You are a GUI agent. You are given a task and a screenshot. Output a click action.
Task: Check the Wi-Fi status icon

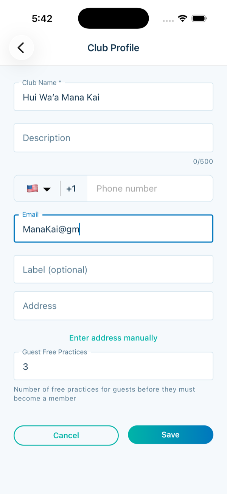tap(183, 19)
